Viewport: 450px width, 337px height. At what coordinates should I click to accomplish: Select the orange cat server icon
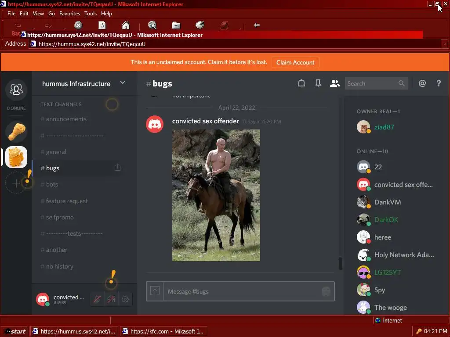pyautogui.click(x=16, y=157)
